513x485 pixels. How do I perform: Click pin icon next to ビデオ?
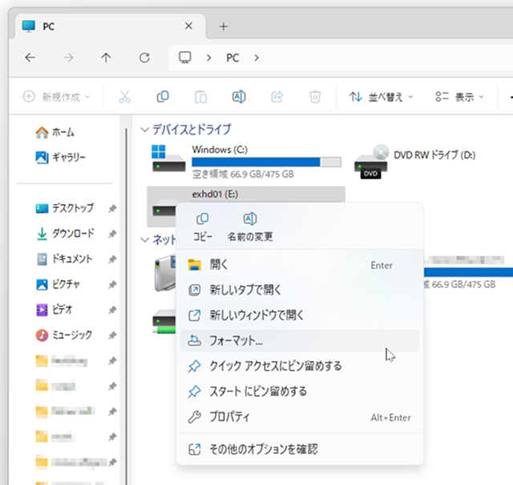tap(112, 310)
